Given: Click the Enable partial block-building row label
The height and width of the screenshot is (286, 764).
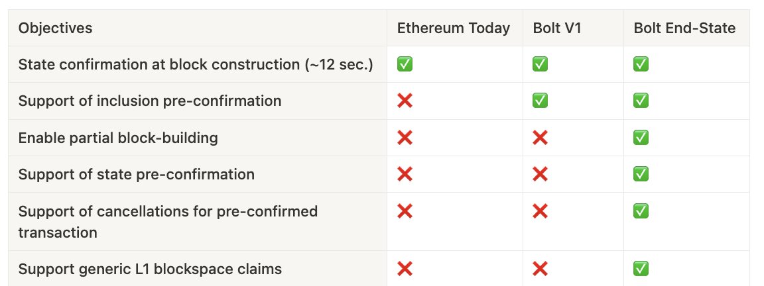Looking at the screenshot, I should pos(118,138).
